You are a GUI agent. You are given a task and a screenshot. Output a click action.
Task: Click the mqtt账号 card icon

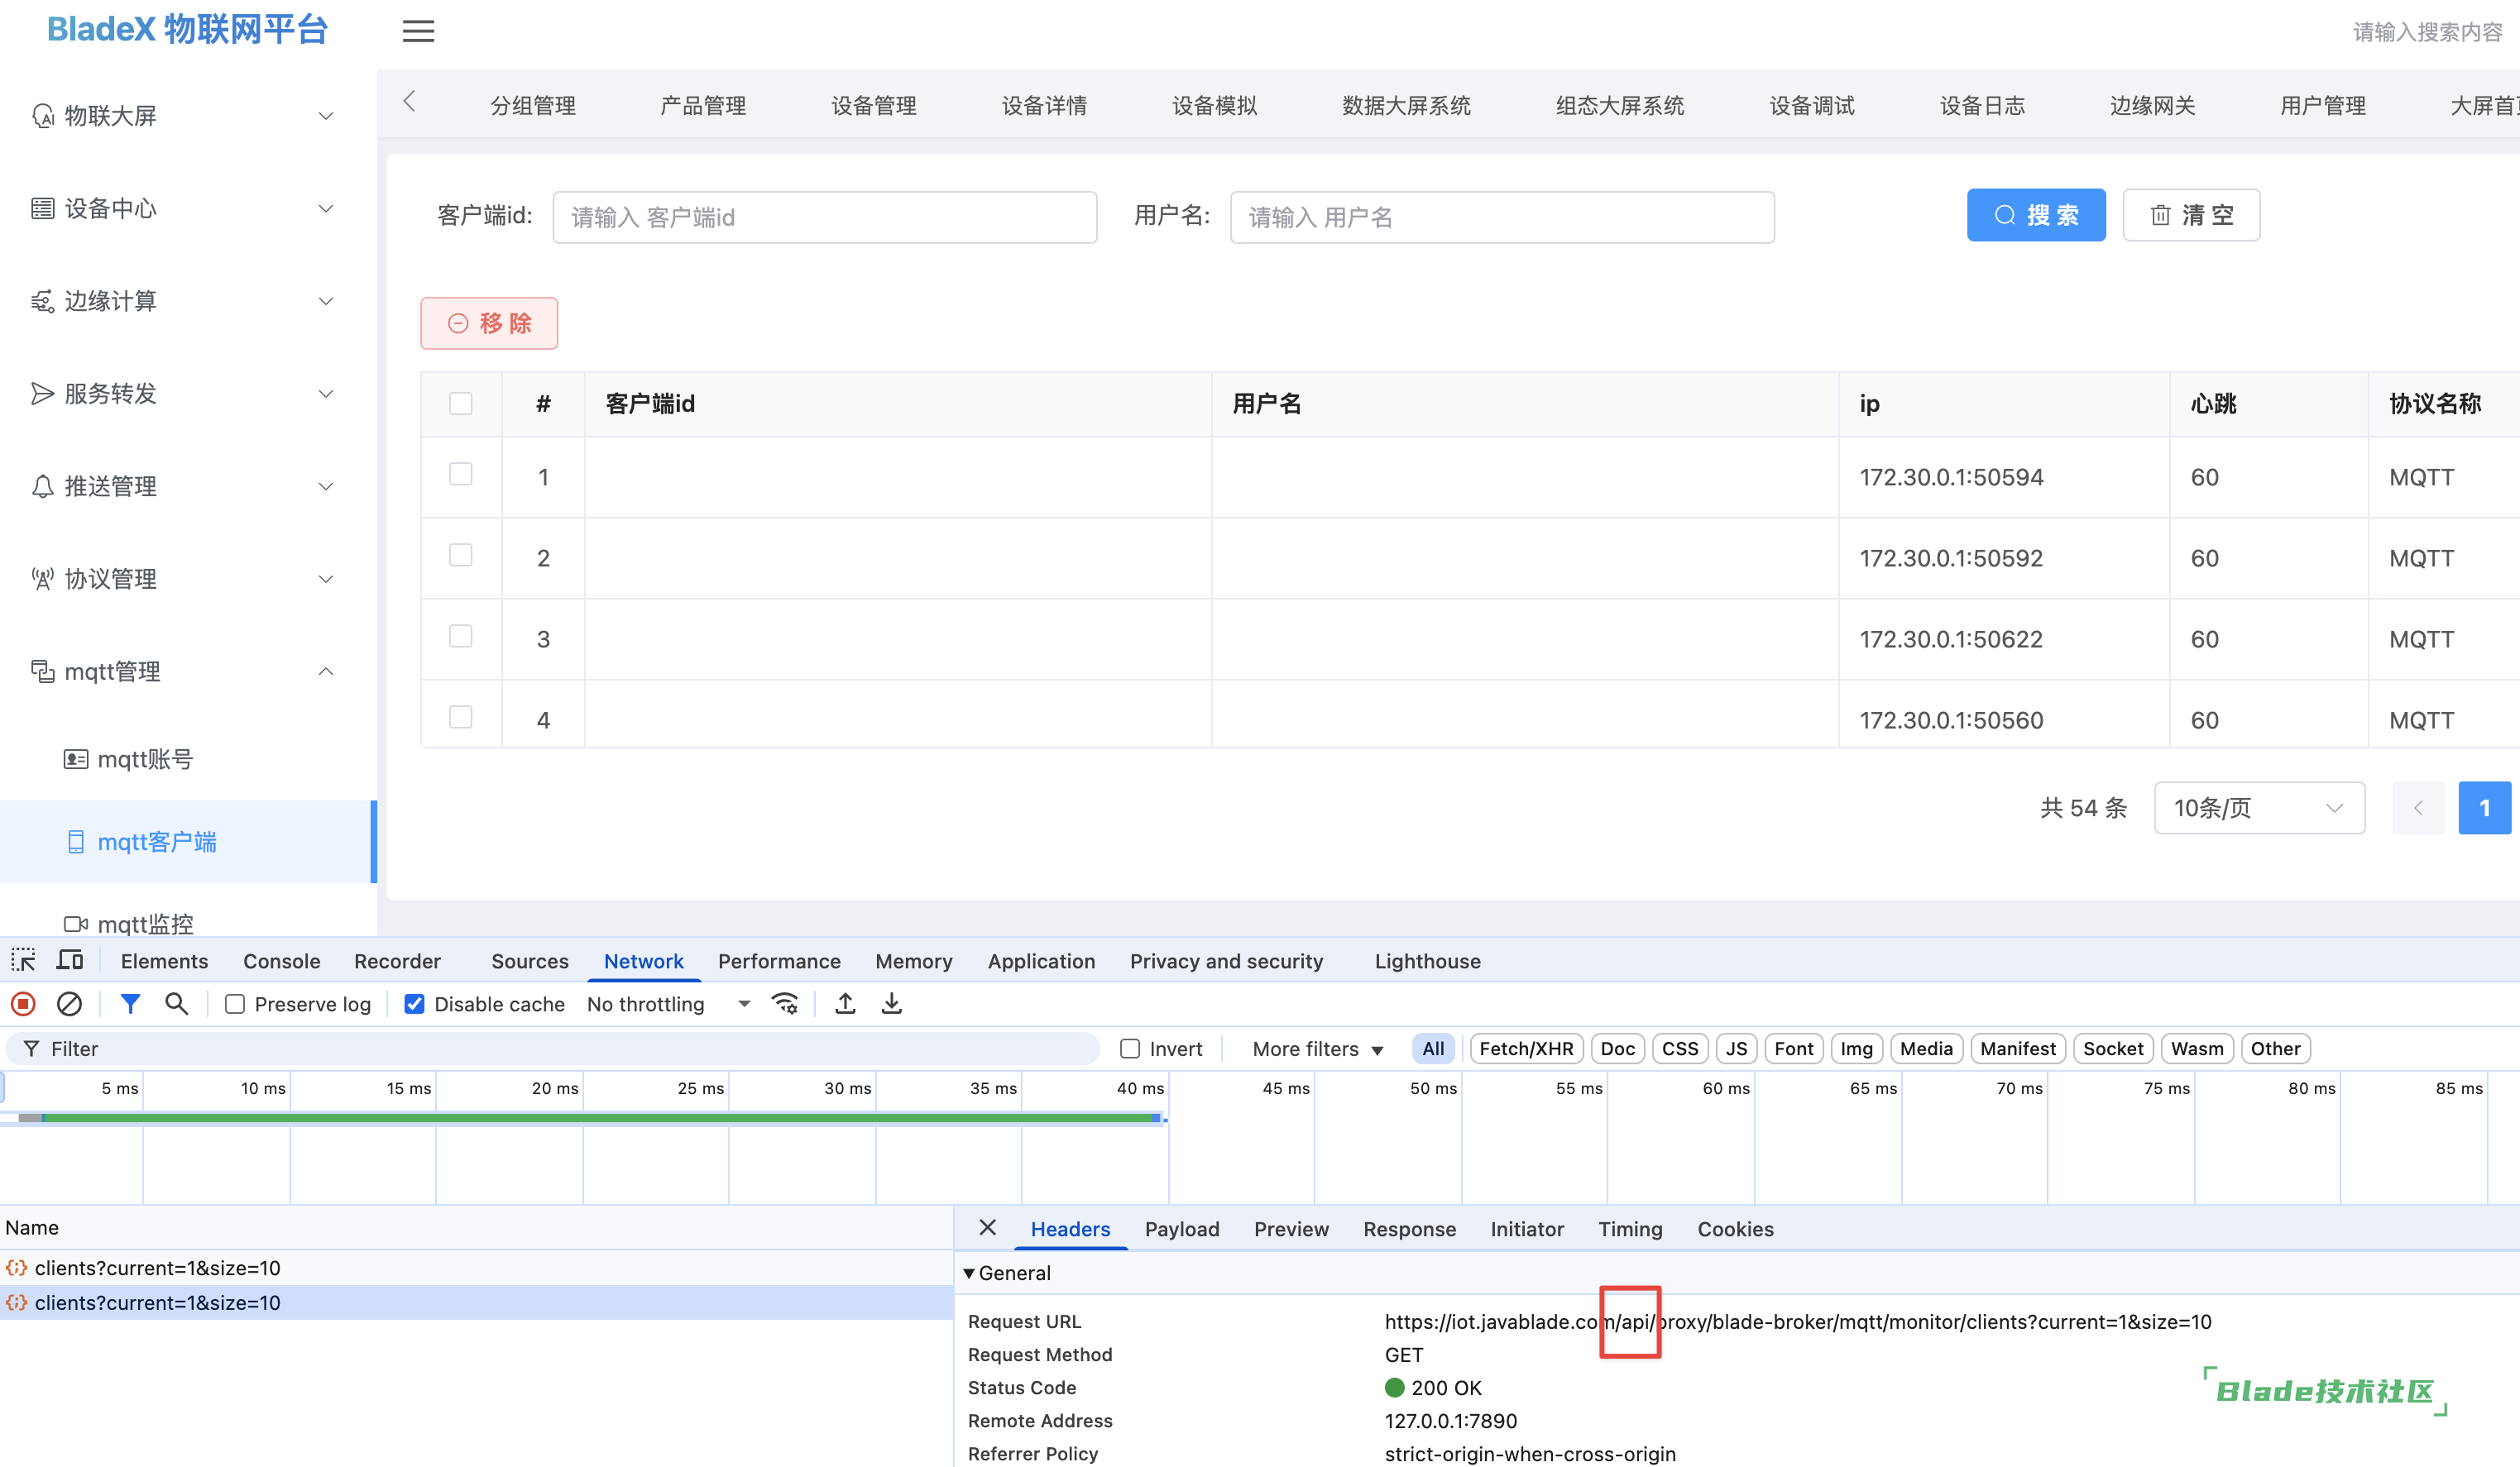(76, 759)
